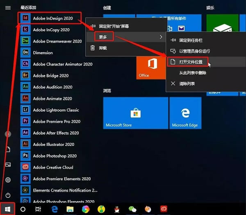Expand the hamburger menu at top left
The image size is (246, 215).
pos(7,8)
